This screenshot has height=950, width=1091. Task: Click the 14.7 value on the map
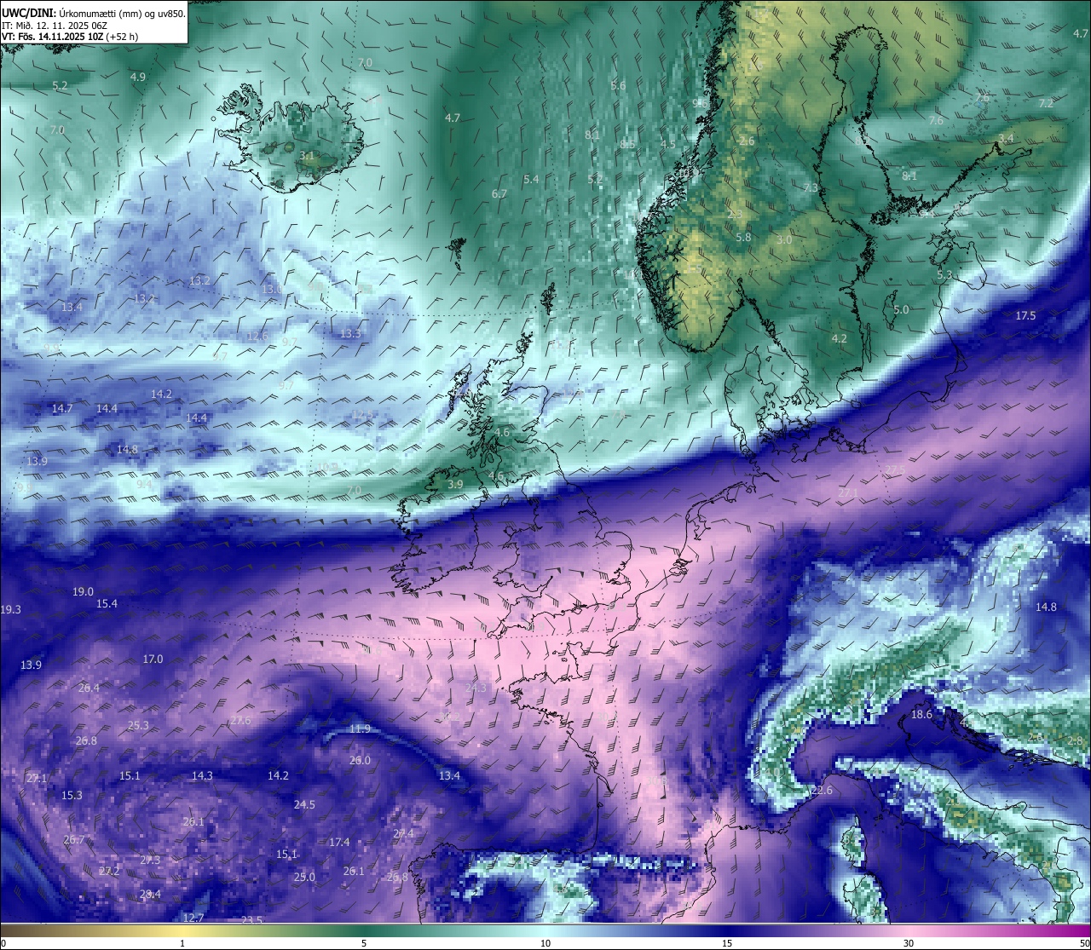pos(61,408)
